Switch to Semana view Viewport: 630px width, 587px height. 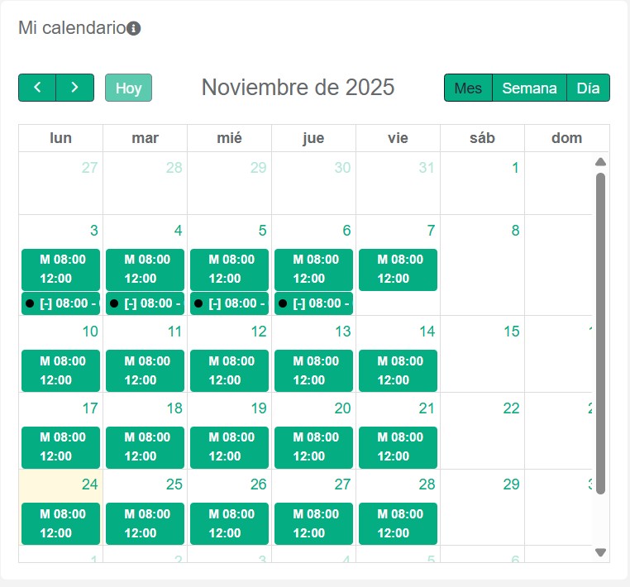529,88
